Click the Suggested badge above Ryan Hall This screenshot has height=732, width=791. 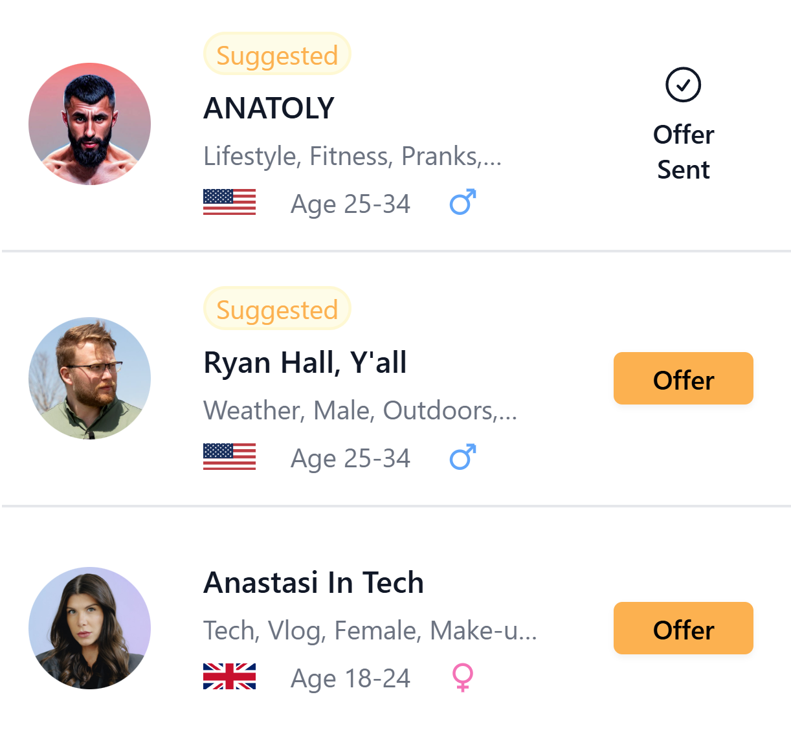click(277, 309)
